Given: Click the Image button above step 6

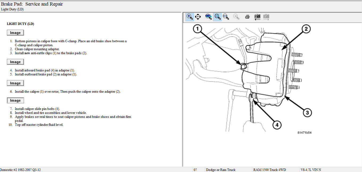Looking at the screenshot, I should pos(15,83).
